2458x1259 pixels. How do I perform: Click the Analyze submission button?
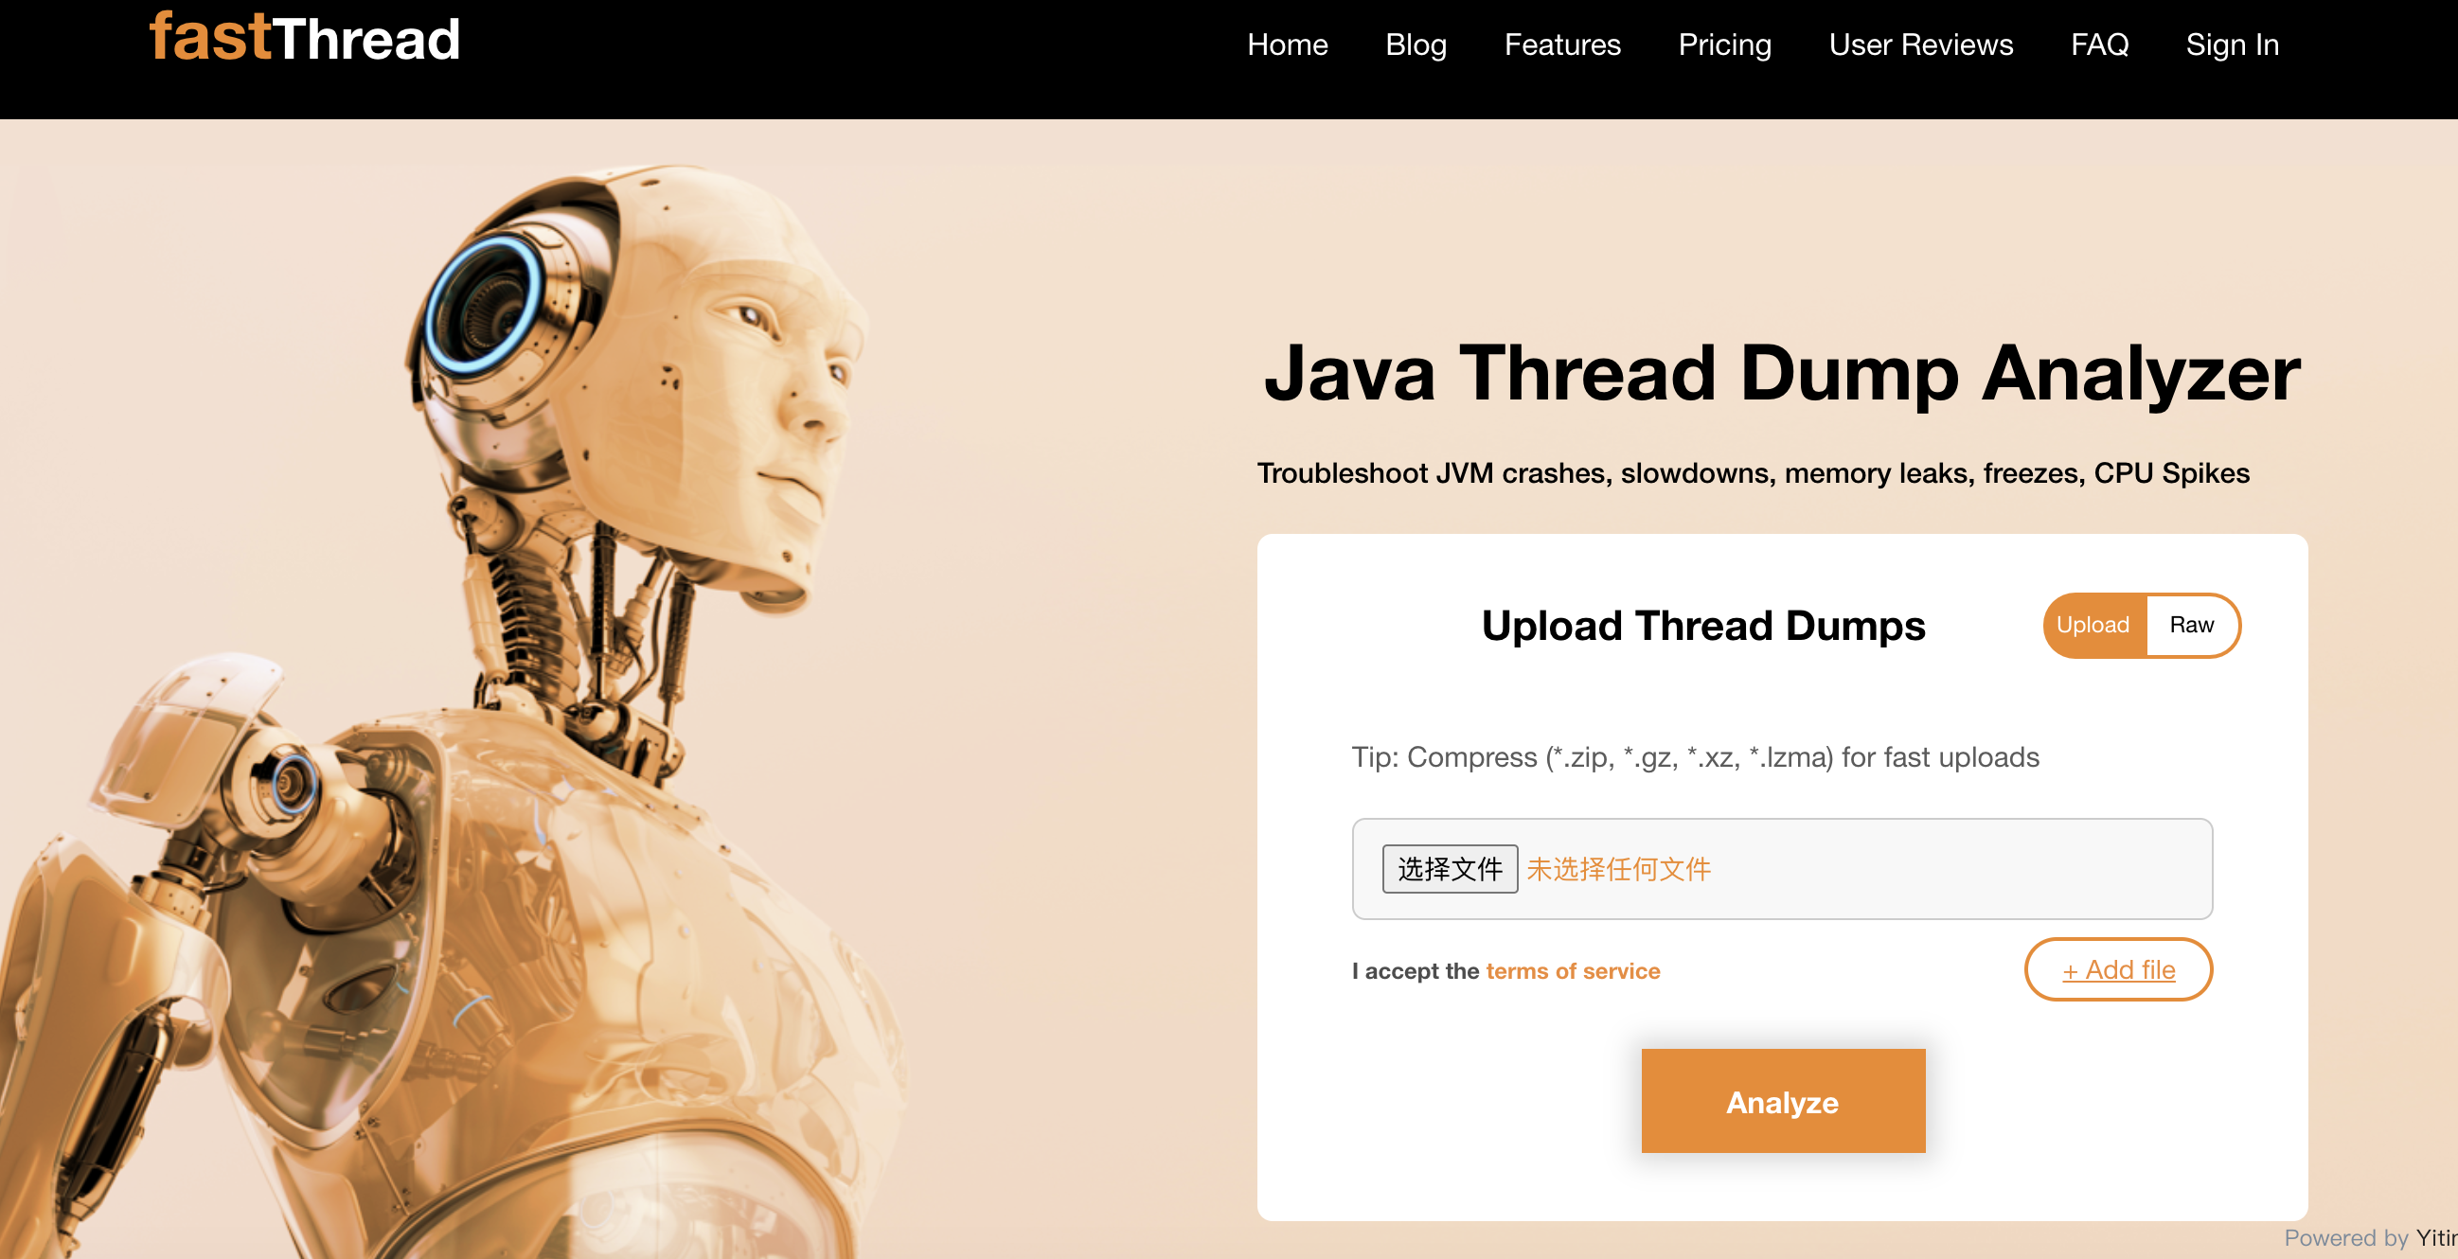[1780, 1100]
